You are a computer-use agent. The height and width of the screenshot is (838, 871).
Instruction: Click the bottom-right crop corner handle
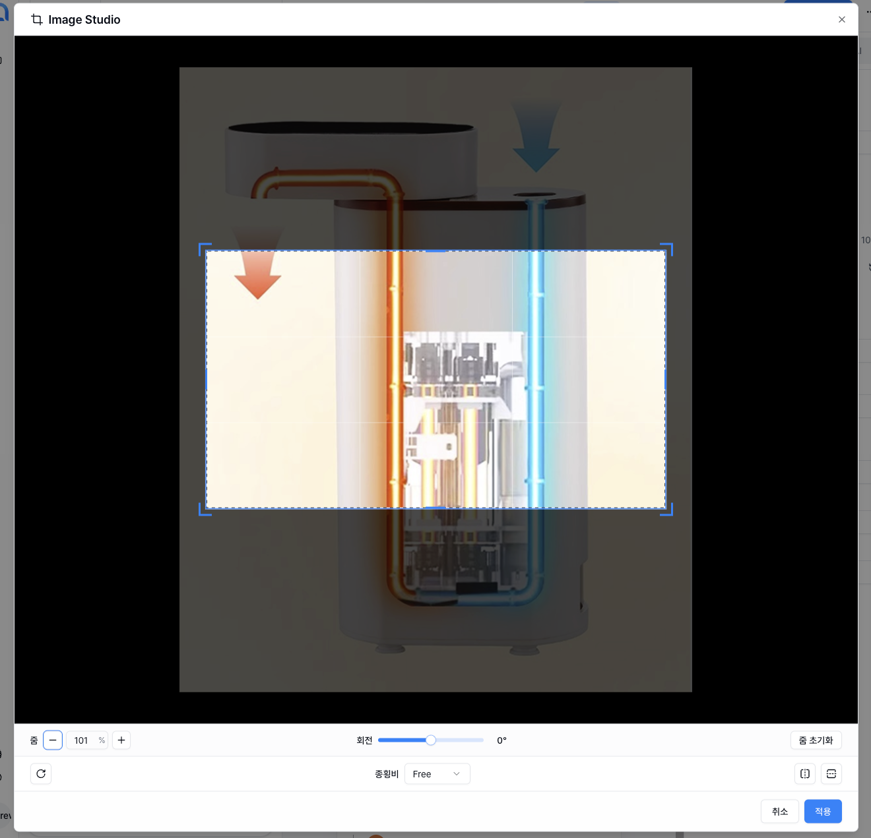point(670,512)
